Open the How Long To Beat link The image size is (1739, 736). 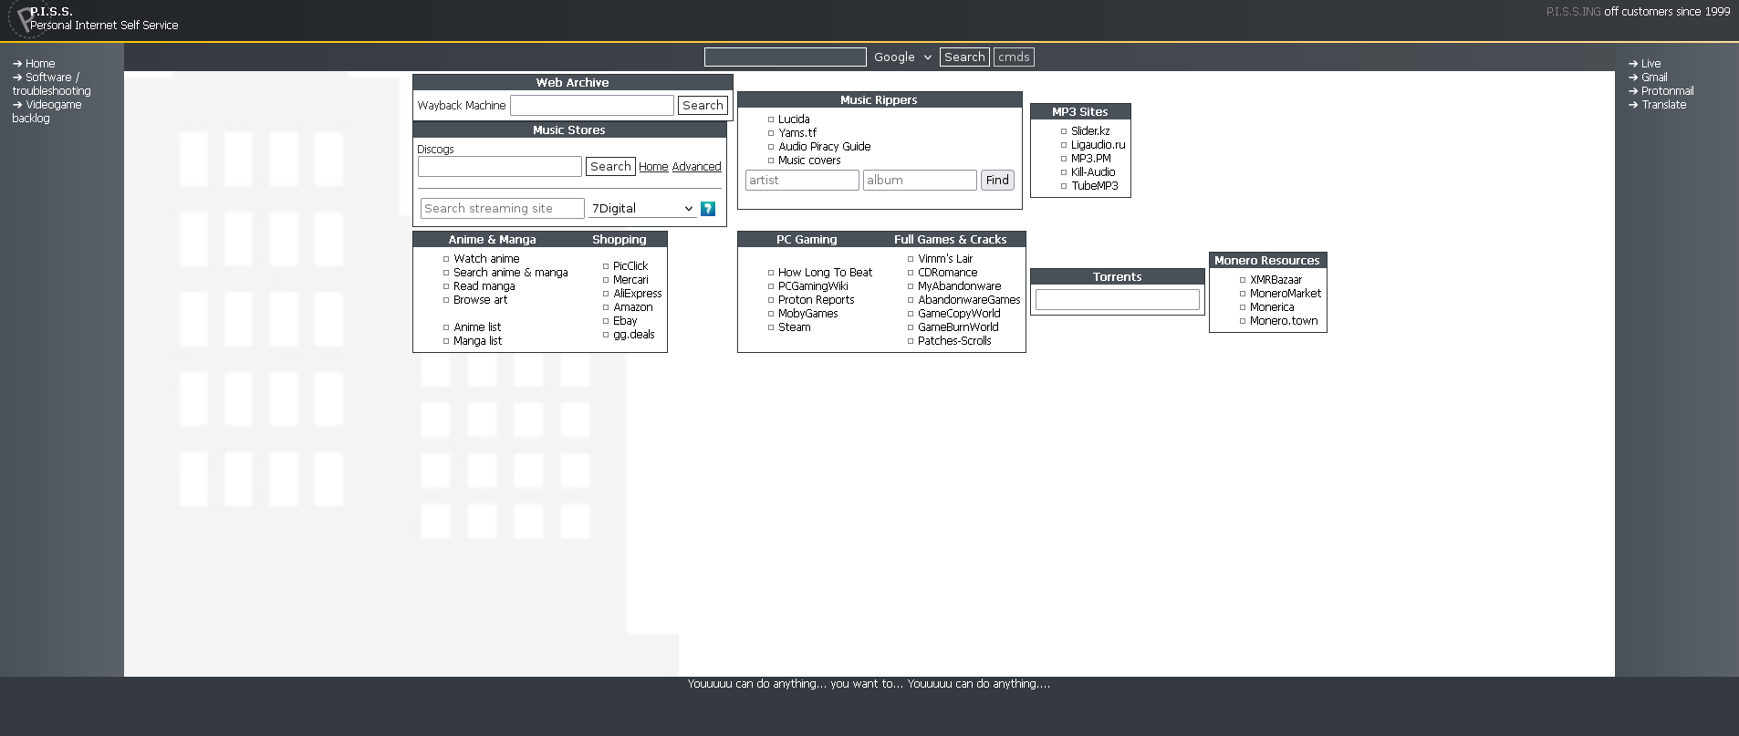point(825,273)
